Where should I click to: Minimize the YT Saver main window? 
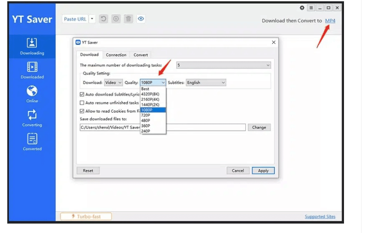tap(320, 8)
